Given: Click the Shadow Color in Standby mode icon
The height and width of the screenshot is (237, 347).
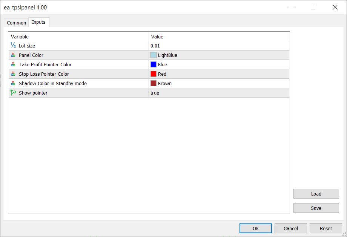Looking at the screenshot, I should tap(13, 83).
